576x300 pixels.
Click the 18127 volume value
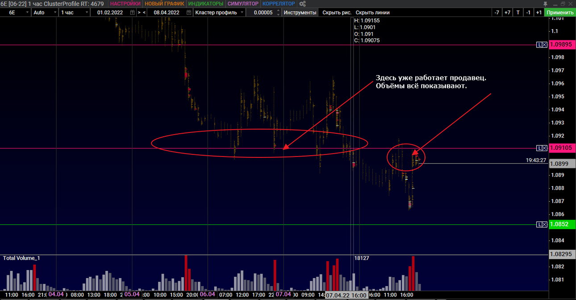click(x=362, y=258)
